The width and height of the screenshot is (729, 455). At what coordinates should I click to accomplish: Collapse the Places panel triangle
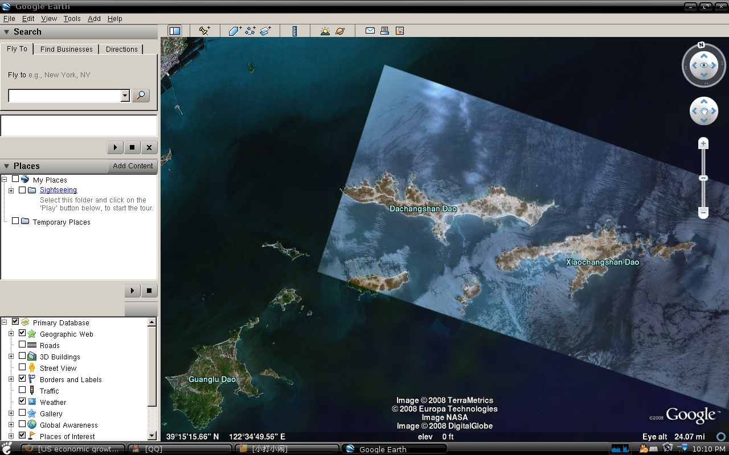pyautogui.click(x=7, y=166)
